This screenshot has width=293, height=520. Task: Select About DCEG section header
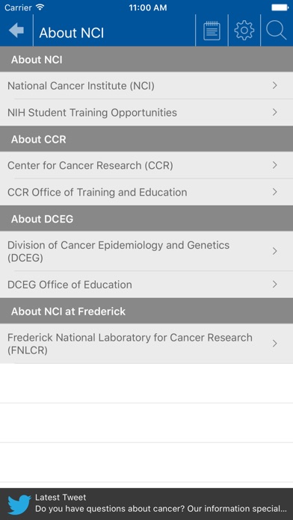click(146, 219)
